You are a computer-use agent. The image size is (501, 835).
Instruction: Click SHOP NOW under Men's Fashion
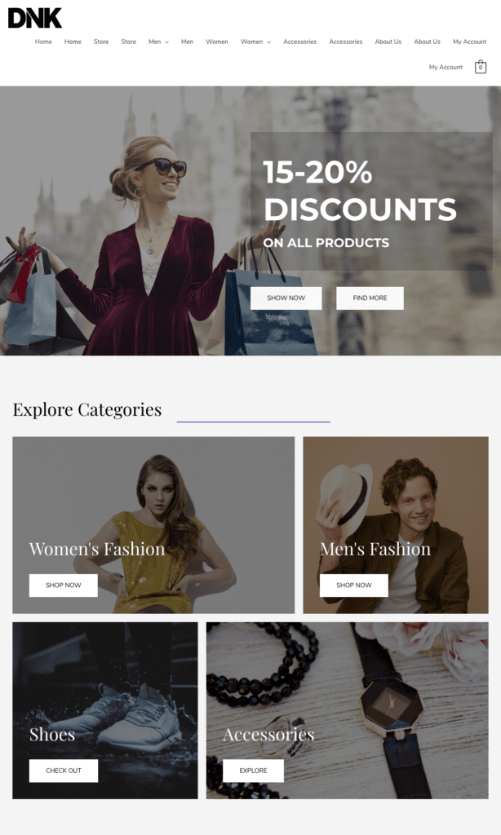click(353, 585)
